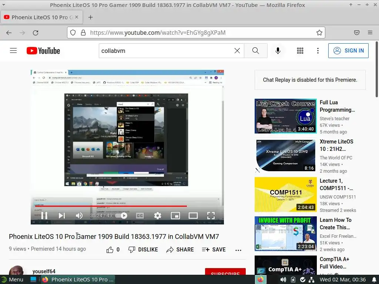Open more actions ellipsis under video

click(238, 250)
